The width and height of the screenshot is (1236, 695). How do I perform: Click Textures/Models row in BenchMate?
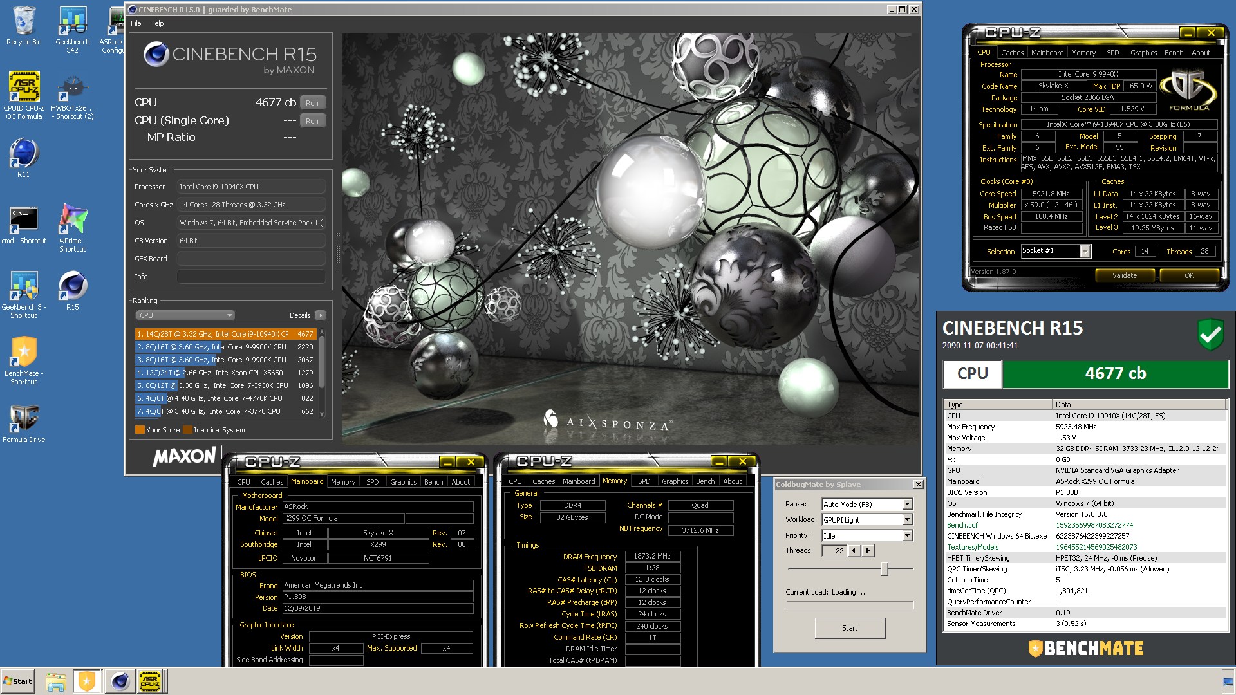tap(1085, 547)
